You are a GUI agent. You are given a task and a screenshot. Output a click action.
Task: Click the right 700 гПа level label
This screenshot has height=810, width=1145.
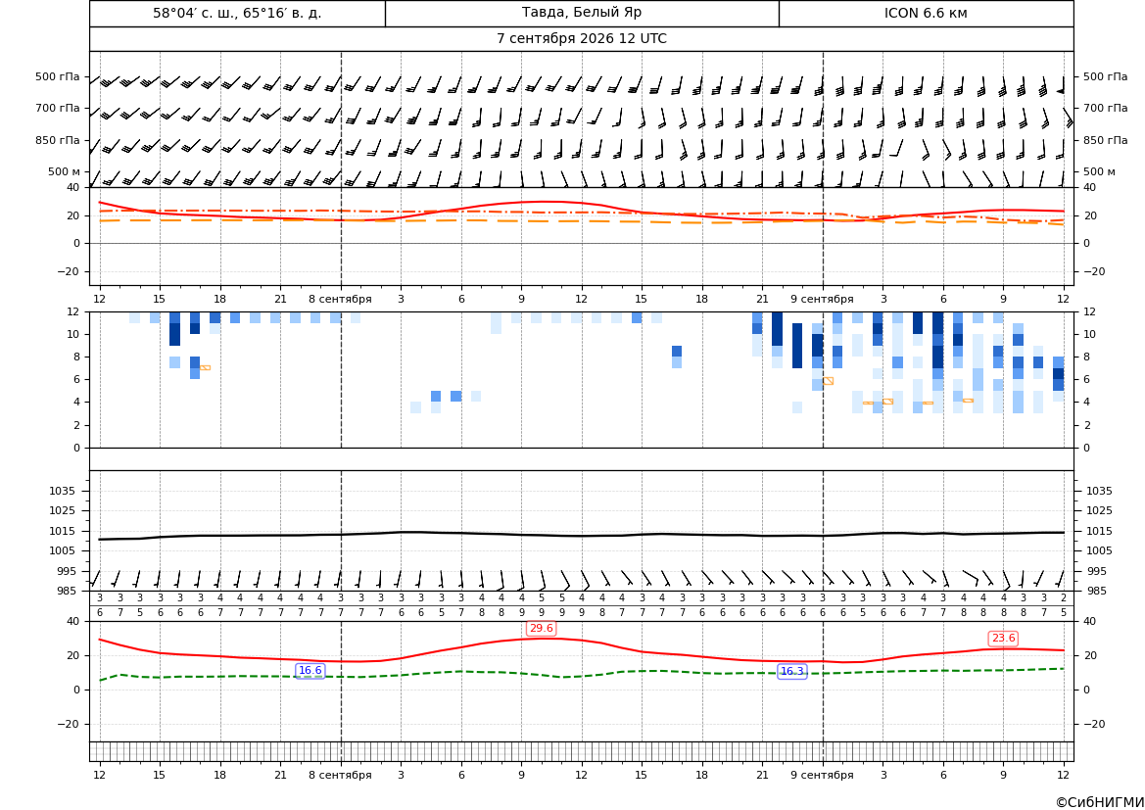click(x=1106, y=108)
